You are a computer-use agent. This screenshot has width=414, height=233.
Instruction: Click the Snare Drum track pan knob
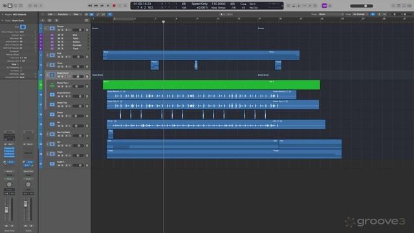pos(87,76)
